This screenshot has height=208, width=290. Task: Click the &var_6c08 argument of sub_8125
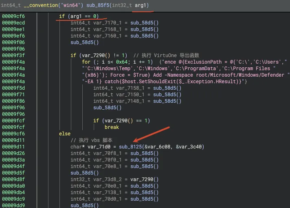pos(157,147)
